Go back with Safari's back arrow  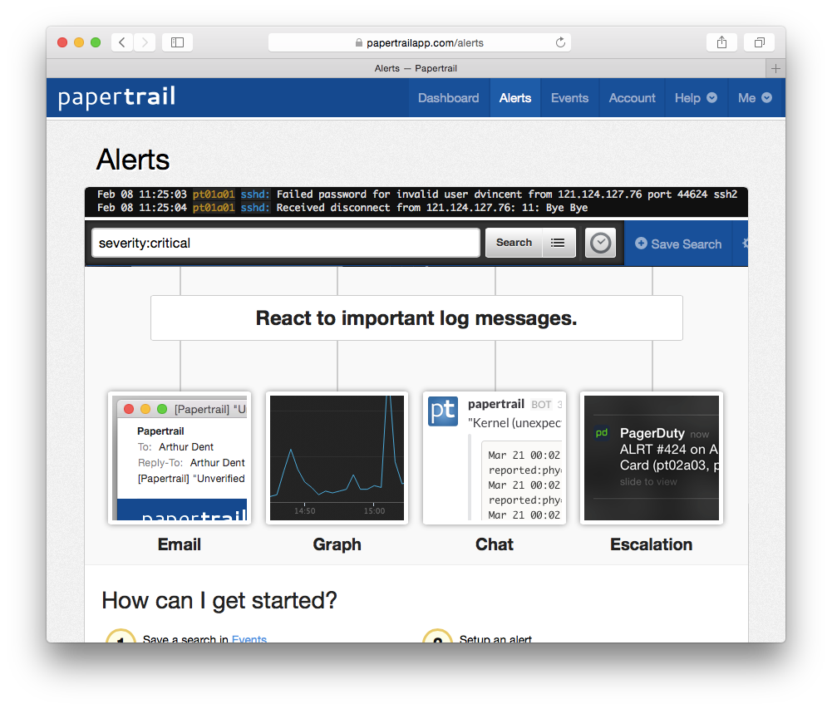click(122, 42)
